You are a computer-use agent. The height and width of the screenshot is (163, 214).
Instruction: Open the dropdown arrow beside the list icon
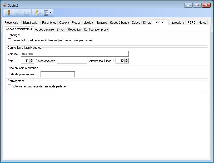tap(51, 13)
